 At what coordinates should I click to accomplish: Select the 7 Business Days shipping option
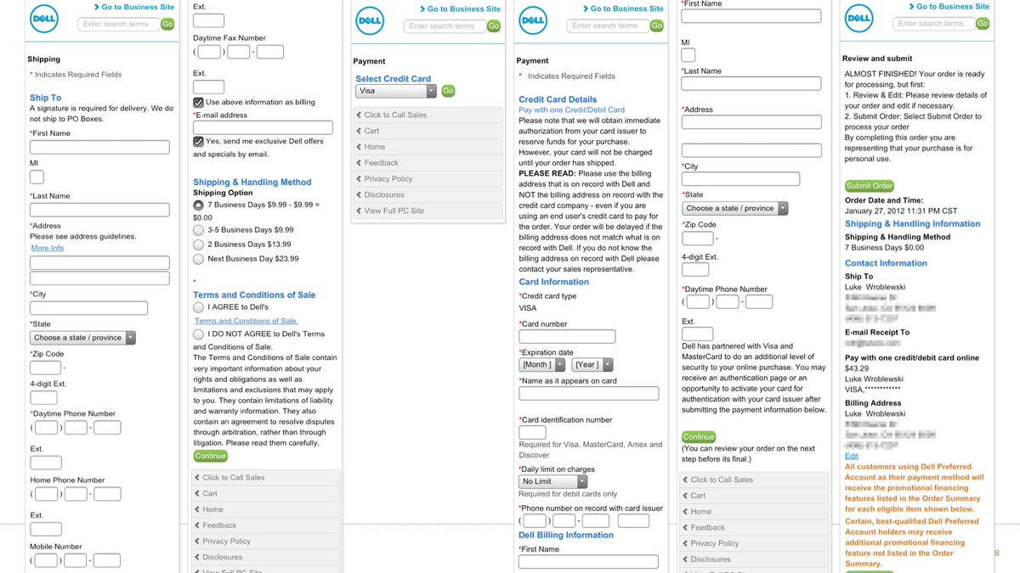tap(198, 205)
